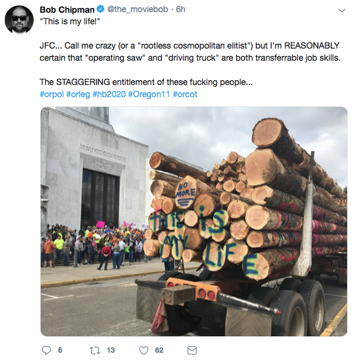352x360 pixels.
Task: Open the #orleg hashtag
Action: [x=78, y=94]
